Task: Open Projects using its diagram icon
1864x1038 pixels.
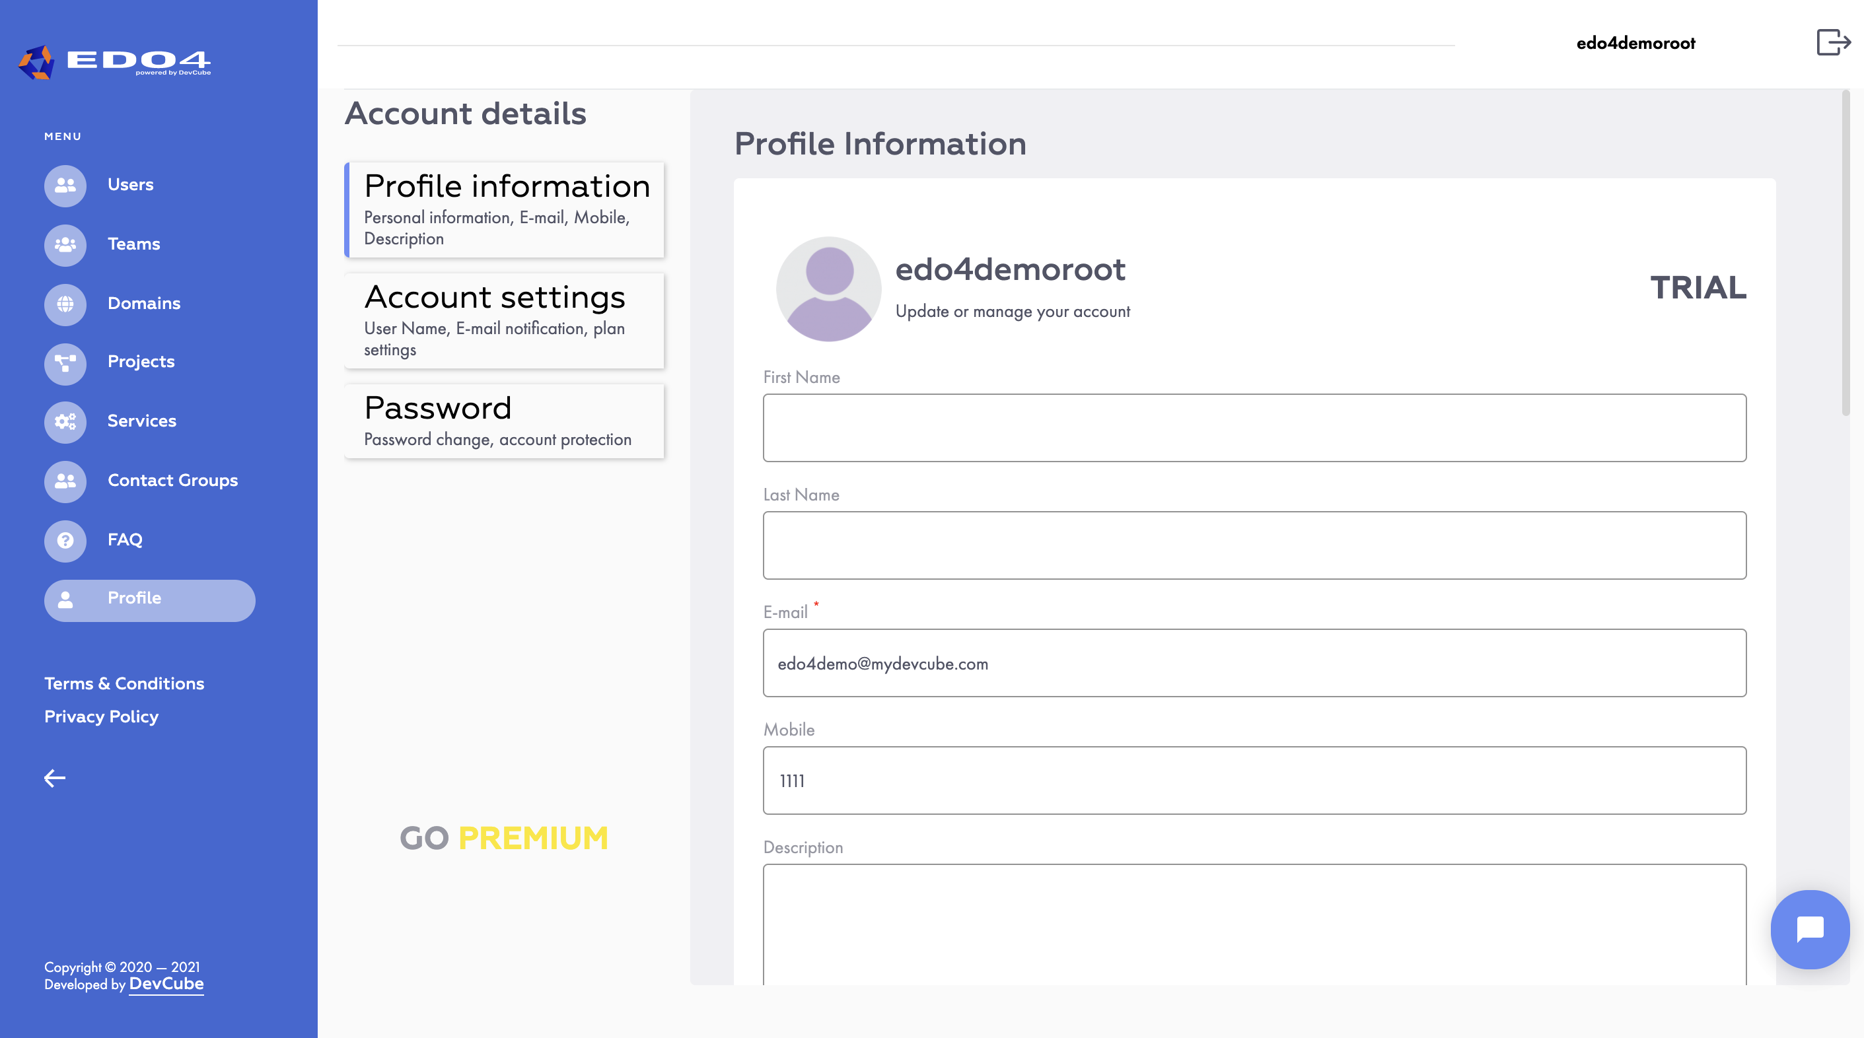Action: pos(65,363)
